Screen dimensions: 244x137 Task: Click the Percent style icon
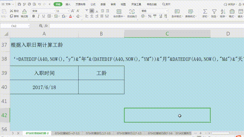pyautogui.click(x=149, y=16)
